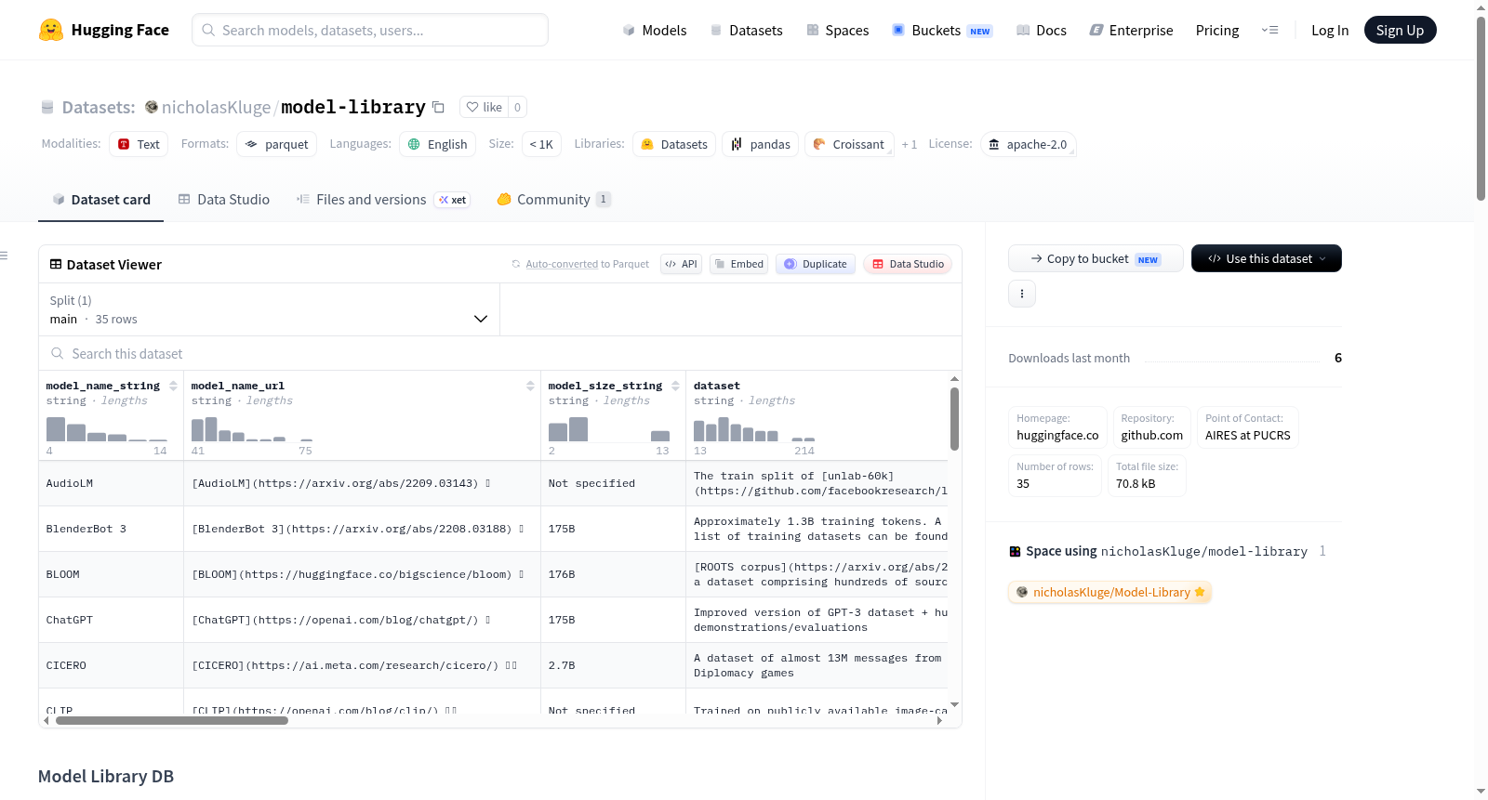
Task: Click the Datasets library tag
Action: point(674,144)
